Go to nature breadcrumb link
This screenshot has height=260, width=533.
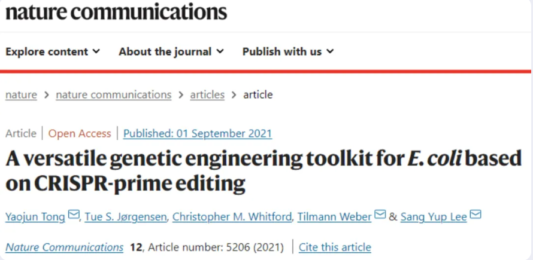pos(21,94)
